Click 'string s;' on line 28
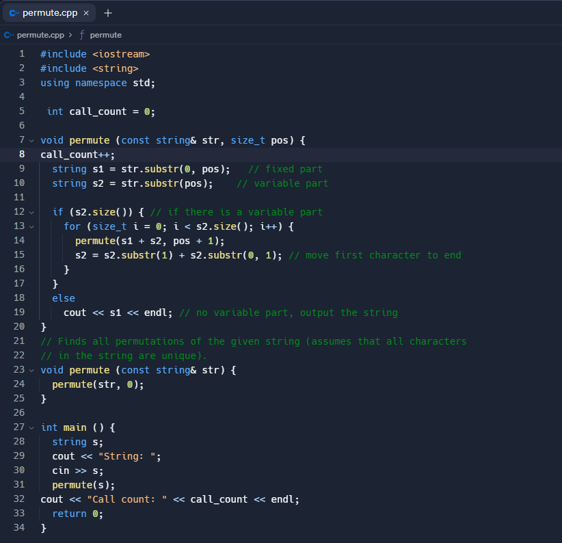This screenshot has width=562, height=543. [x=77, y=442]
